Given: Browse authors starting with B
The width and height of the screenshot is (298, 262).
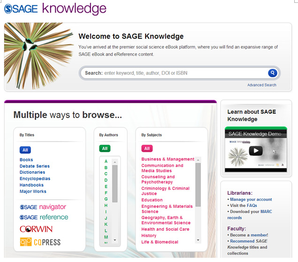Looking at the screenshot, I should 106,167.
